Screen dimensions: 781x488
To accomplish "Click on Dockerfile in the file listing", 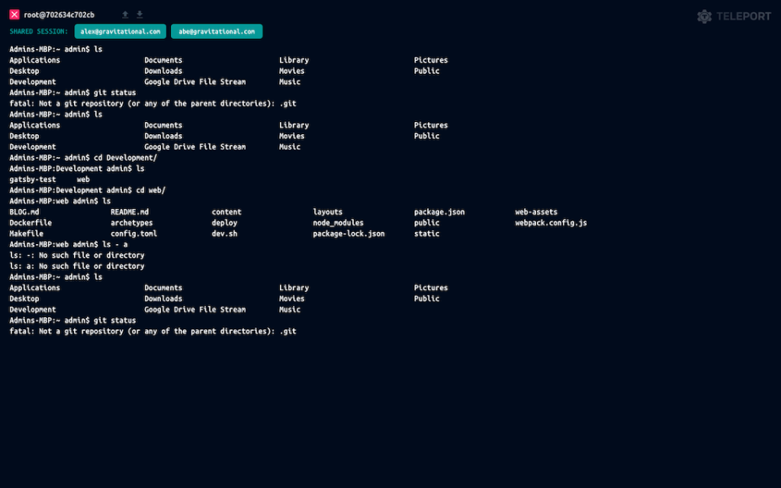I will (x=31, y=223).
